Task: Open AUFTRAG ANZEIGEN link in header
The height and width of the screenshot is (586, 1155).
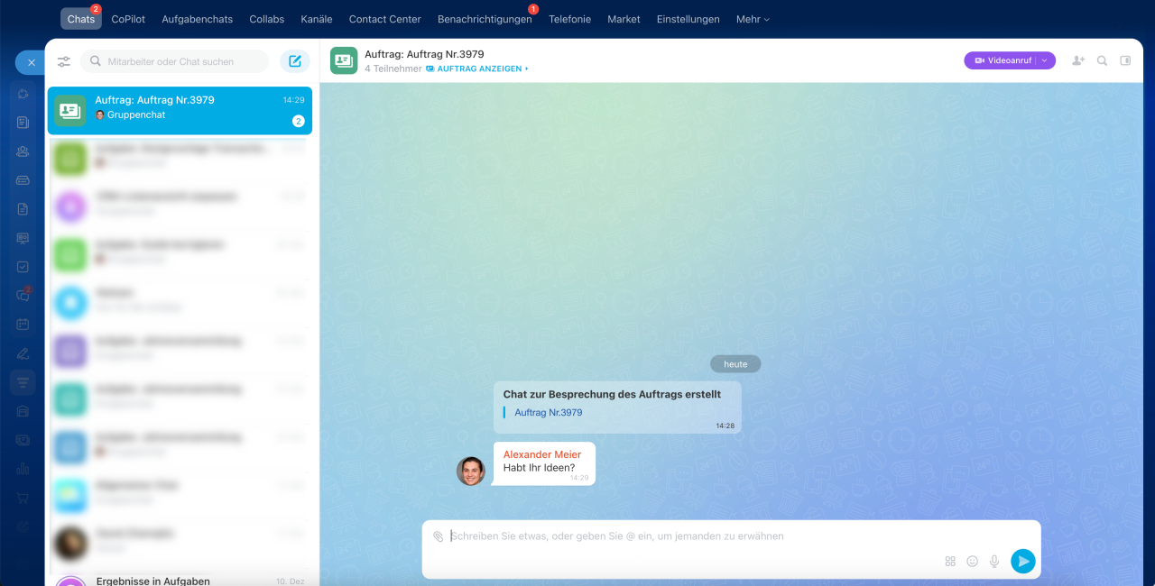Action: point(477,69)
